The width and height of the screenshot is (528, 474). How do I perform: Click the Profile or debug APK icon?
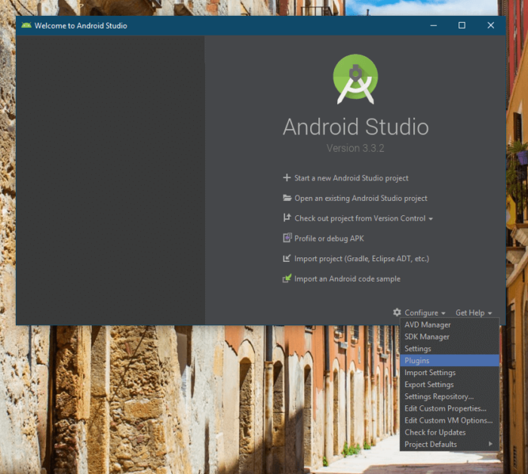[287, 239]
